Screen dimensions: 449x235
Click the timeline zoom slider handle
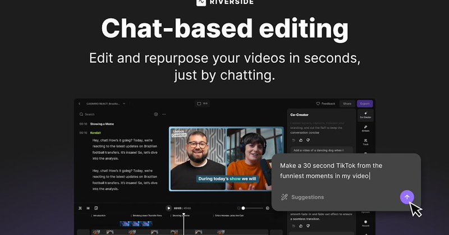(243, 208)
